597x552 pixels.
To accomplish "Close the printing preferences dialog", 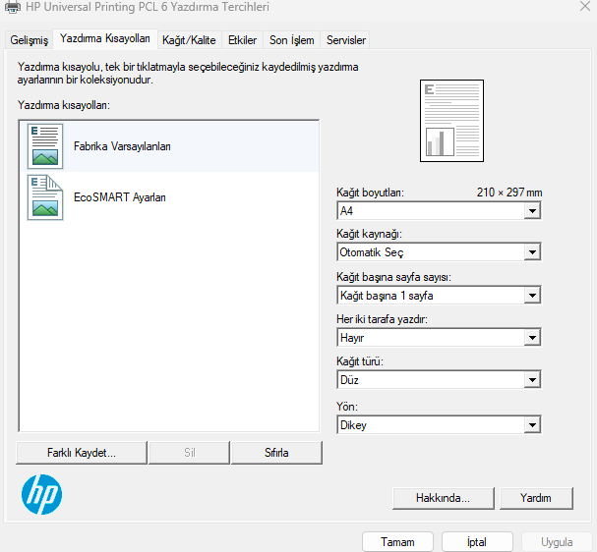I will [585, 6].
